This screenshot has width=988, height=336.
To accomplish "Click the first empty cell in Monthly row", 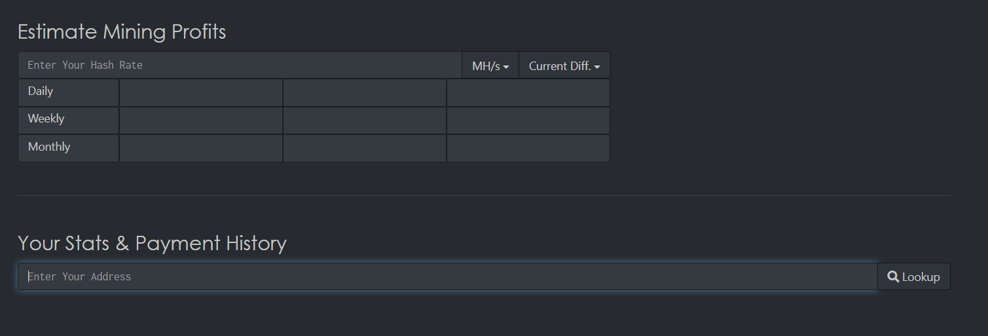I will [x=201, y=148].
